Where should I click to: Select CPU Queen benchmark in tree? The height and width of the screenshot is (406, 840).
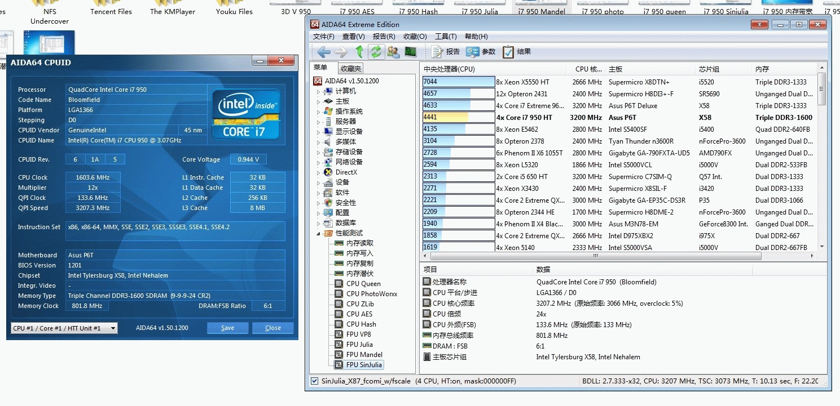(x=363, y=284)
